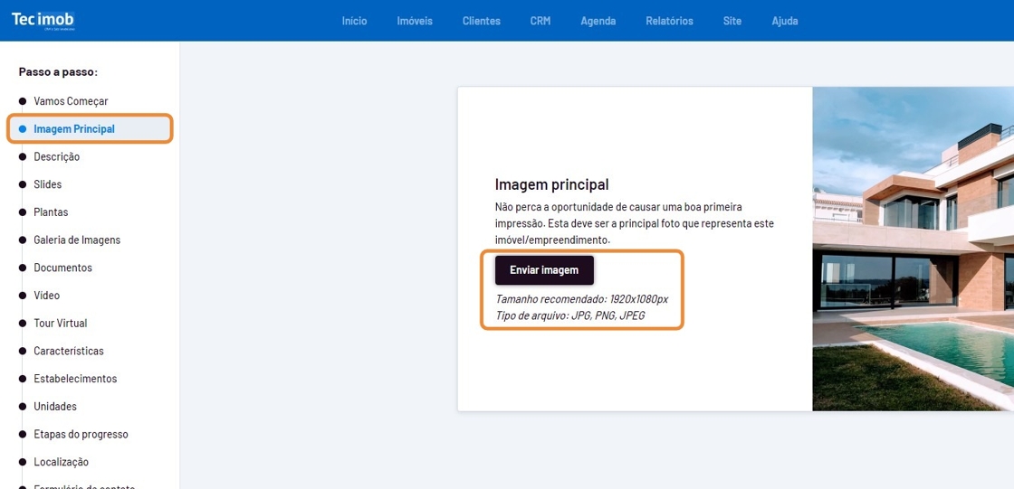
Task: Click the house preview photo
Action: (913, 249)
